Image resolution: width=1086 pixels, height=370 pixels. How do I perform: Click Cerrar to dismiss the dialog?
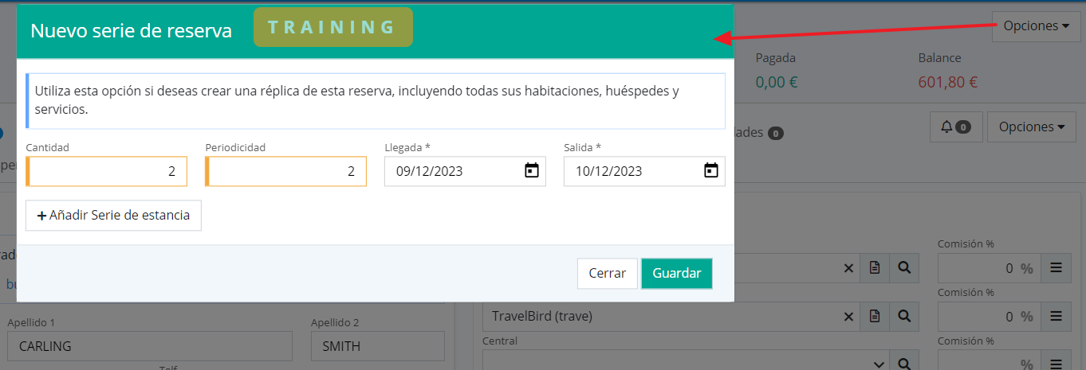pos(607,273)
